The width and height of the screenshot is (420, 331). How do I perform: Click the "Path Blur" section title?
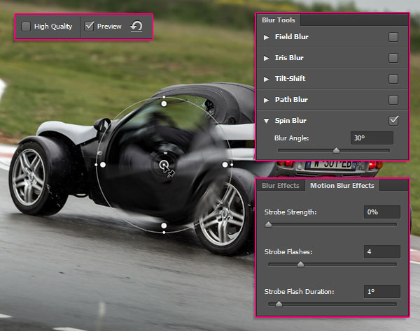pyautogui.click(x=291, y=100)
